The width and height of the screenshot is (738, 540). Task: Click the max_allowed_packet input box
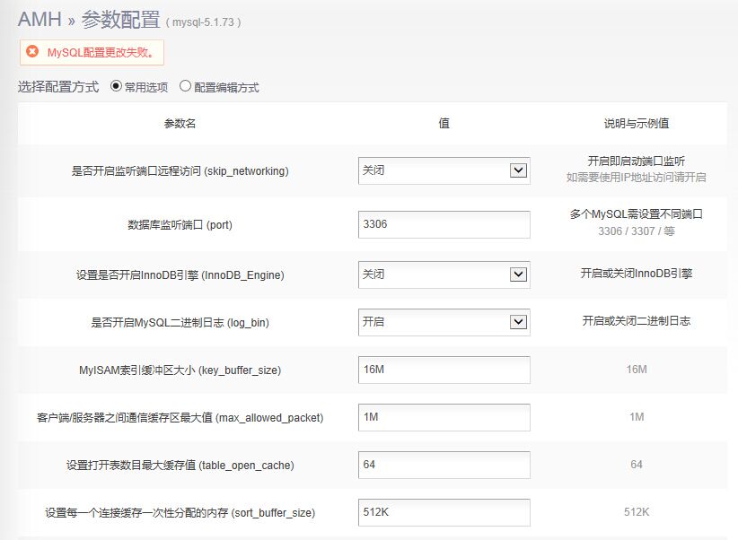(444, 417)
